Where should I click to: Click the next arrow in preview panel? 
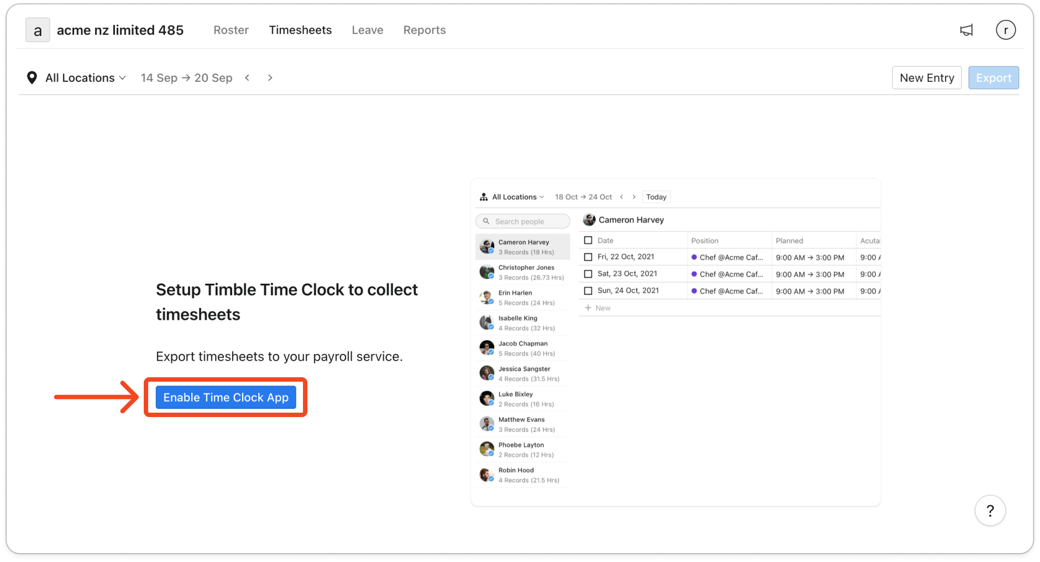(634, 197)
